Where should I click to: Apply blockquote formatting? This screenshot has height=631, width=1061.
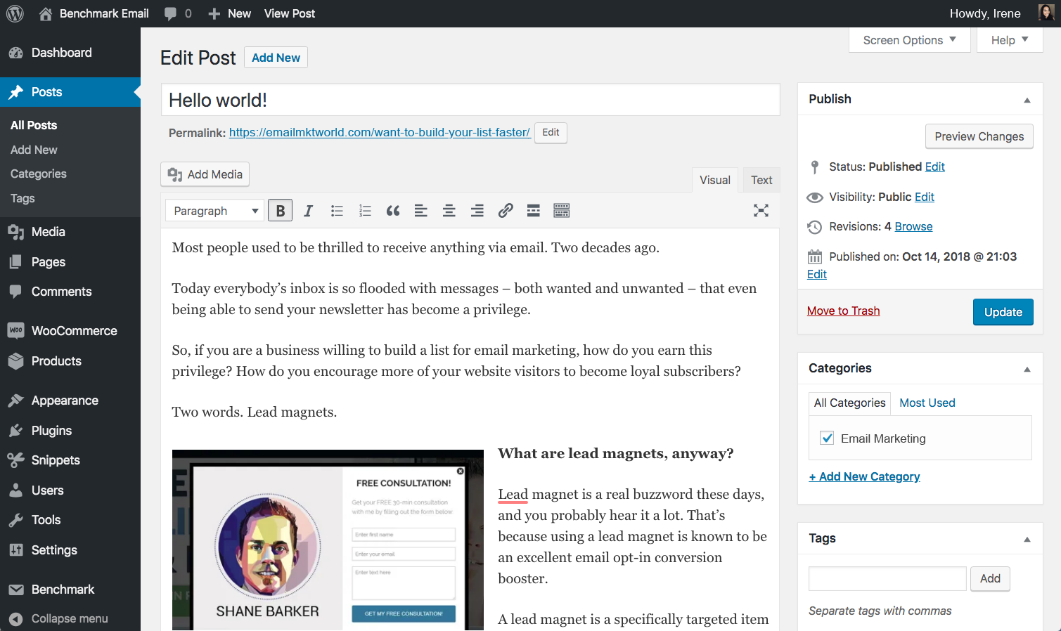392,210
